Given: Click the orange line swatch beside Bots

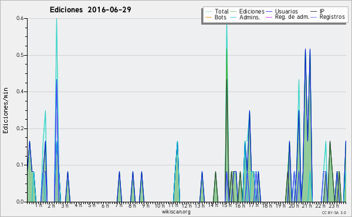Looking at the screenshot, I should (208, 17).
